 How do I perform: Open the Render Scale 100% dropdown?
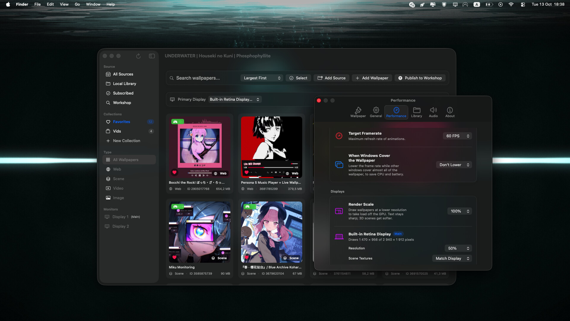coord(460,211)
